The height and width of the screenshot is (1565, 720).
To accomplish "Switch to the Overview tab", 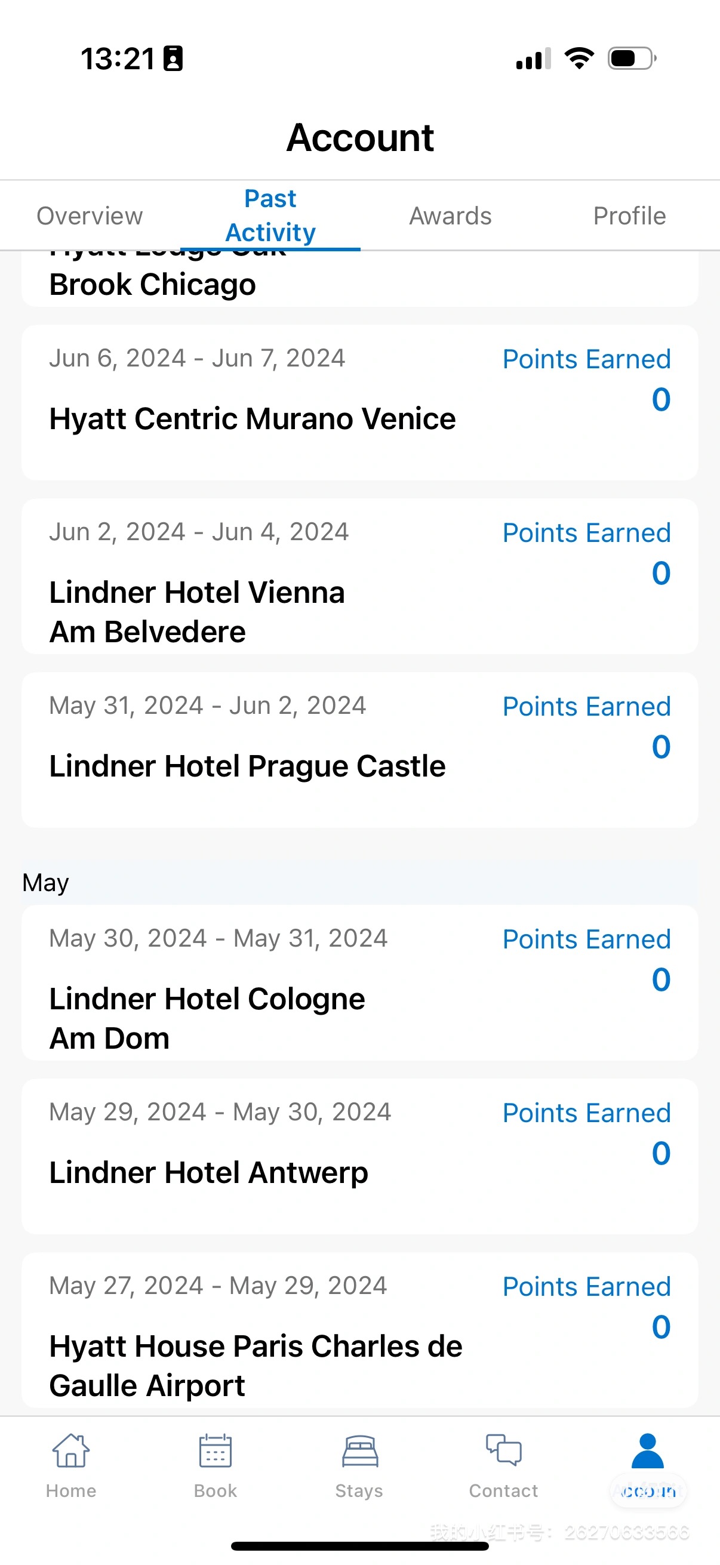I will (90, 215).
